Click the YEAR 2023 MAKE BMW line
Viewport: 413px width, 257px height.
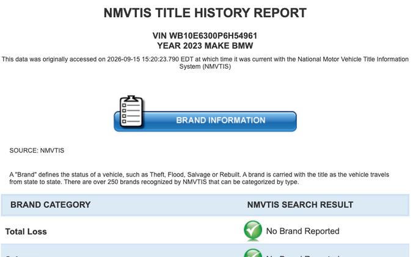(x=205, y=46)
